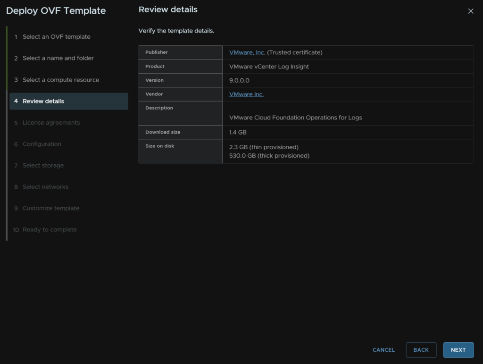Click the 530.0 GB thick provisioned size
The width and height of the screenshot is (483, 364).
pyautogui.click(x=269, y=156)
